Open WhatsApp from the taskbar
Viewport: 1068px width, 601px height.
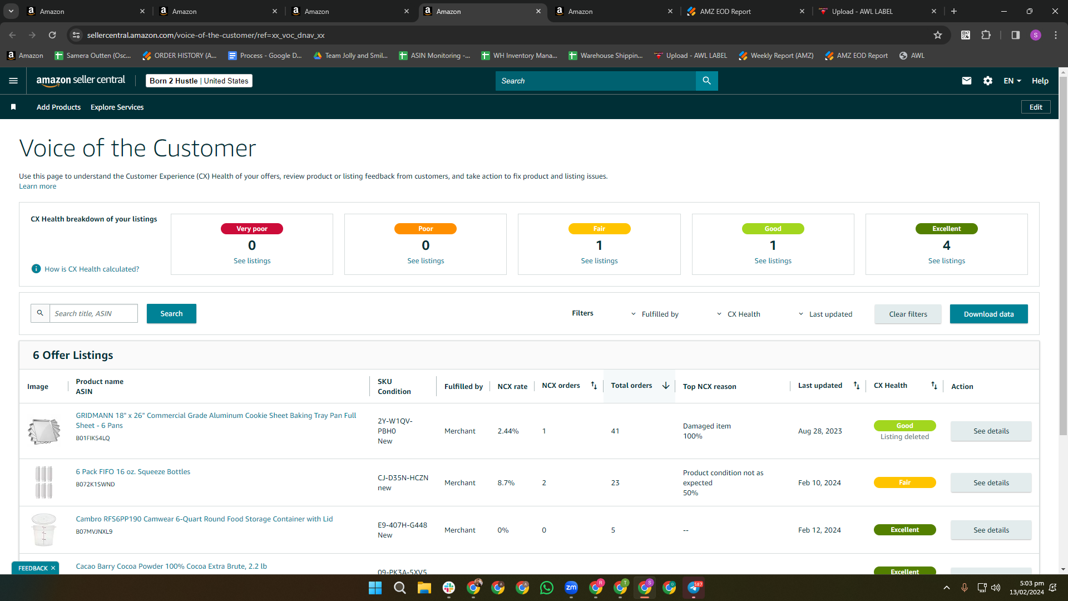coord(547,588)
